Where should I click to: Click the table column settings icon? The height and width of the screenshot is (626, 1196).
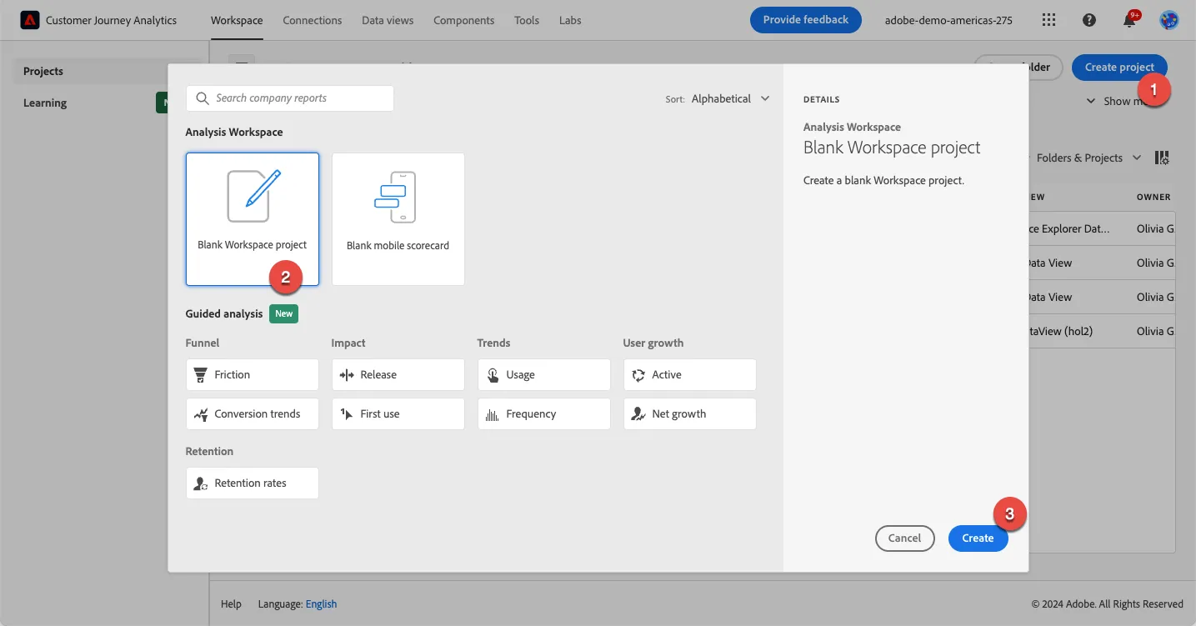tap(1162, 158)
